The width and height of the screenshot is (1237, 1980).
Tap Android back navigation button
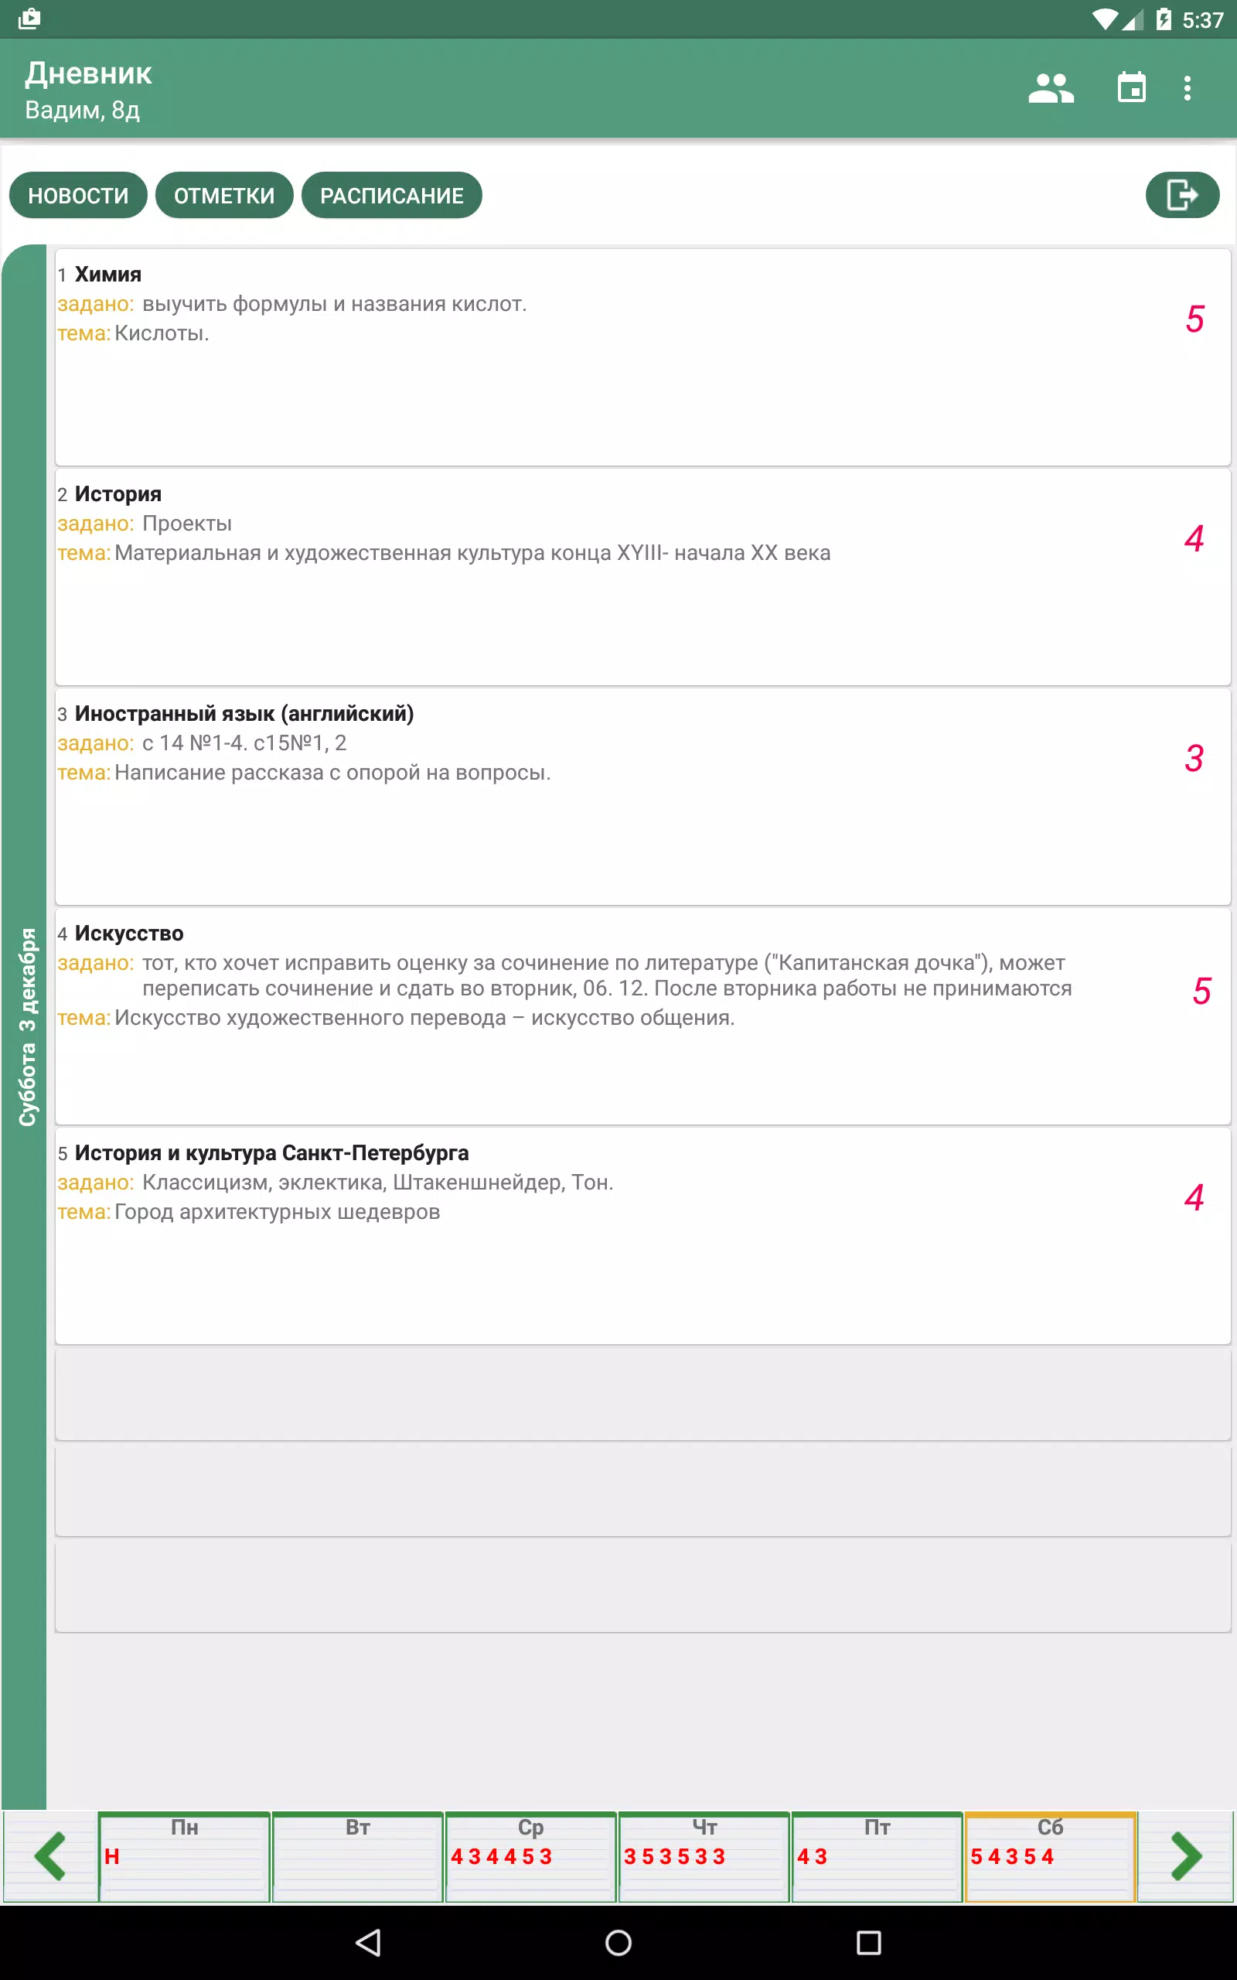(x=369, y=1942)
